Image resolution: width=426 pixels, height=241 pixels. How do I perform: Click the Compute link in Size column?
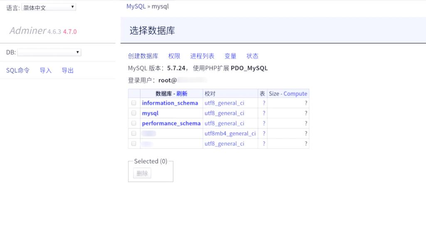coord(295,94)
